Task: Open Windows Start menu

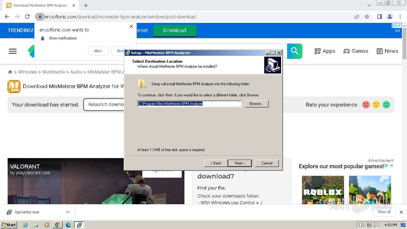Action: point(9,225)
